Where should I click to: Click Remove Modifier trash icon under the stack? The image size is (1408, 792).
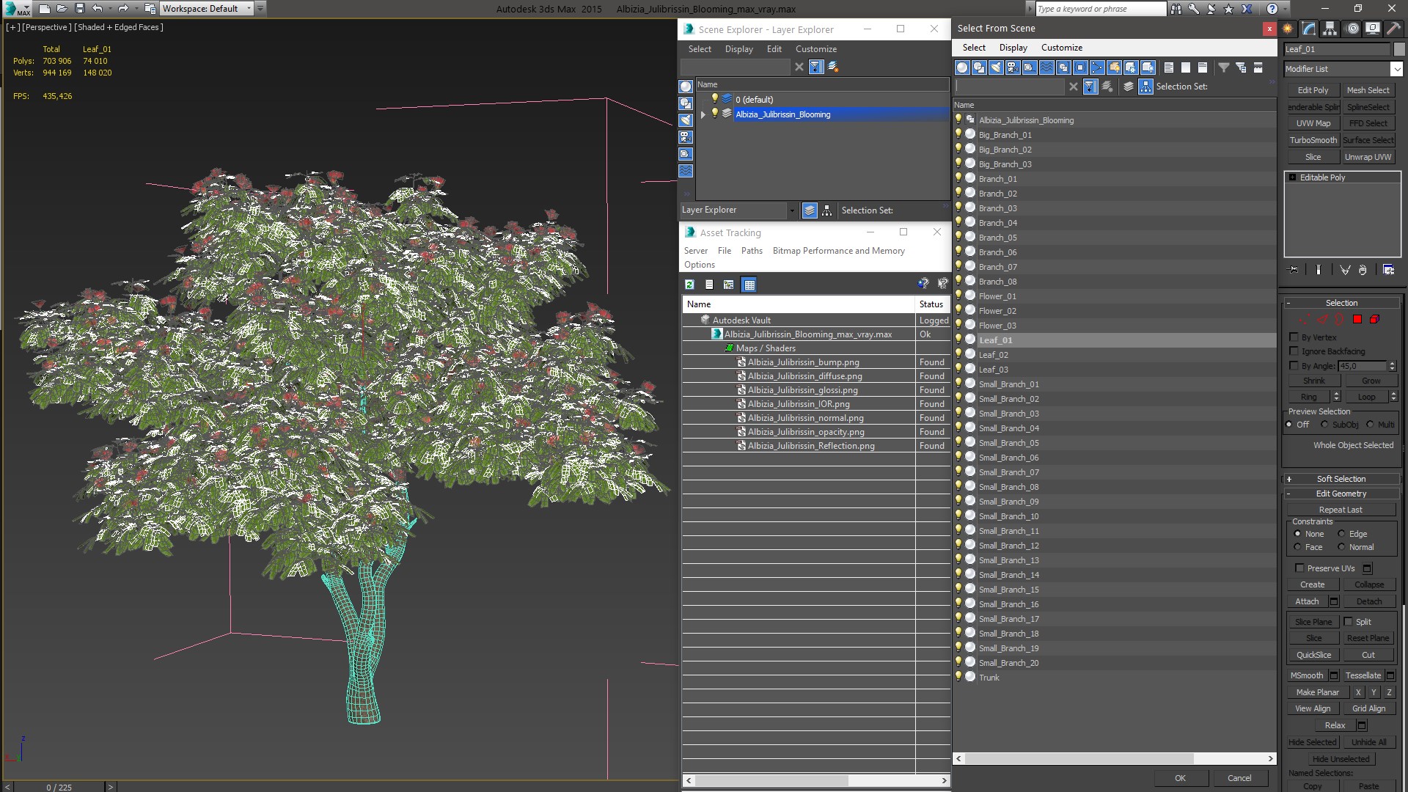coord(1363,270)
